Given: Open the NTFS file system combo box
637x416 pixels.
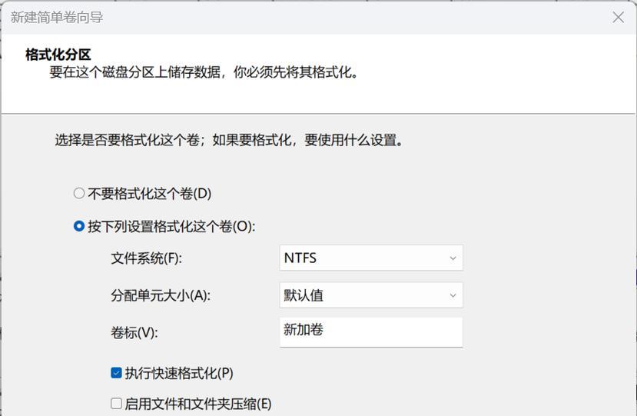Looking at the screenshot, I should click(x=371, y=258).
